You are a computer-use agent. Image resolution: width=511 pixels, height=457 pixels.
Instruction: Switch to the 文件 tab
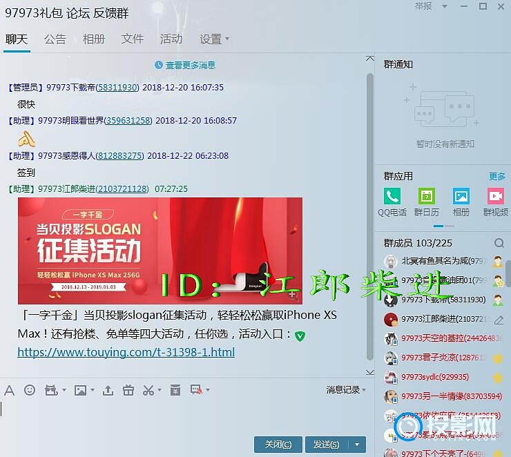[x=133, y=39]
